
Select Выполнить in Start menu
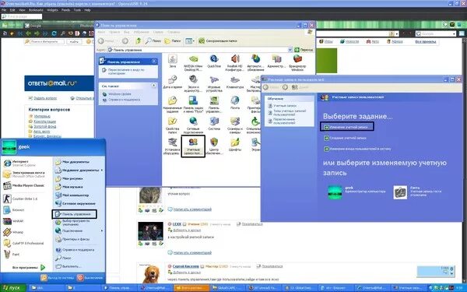[x=68, y=266]
